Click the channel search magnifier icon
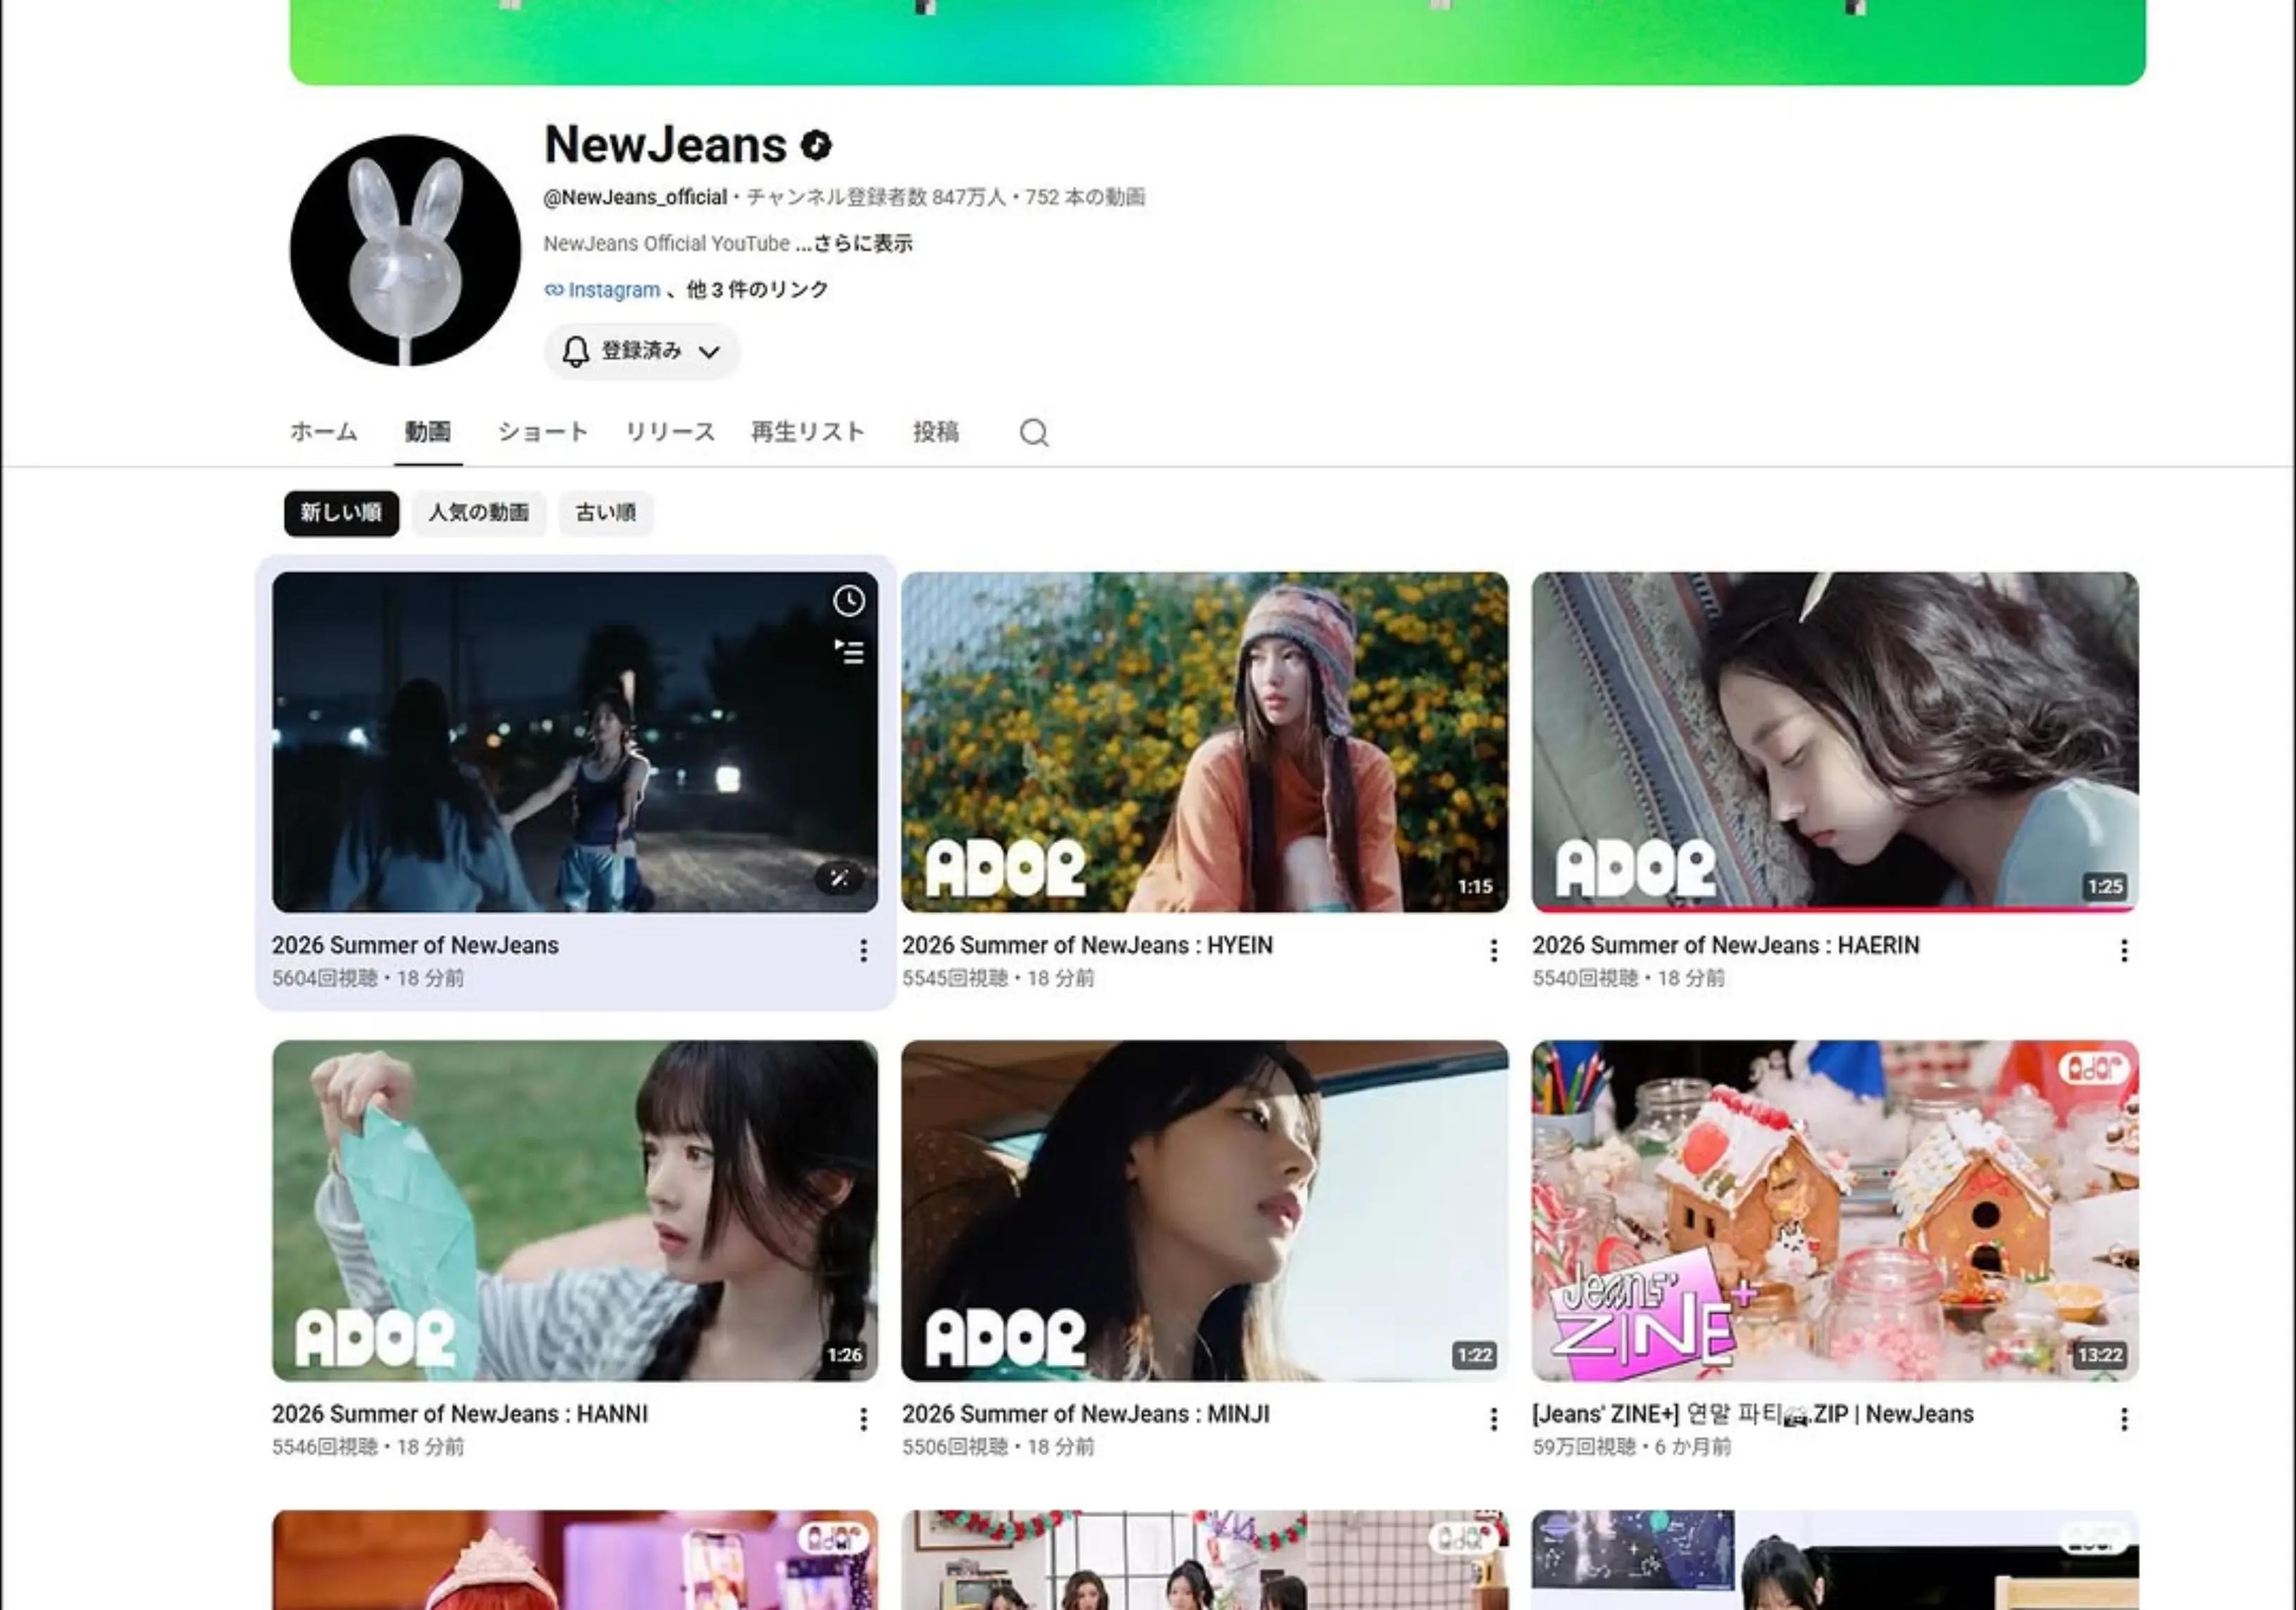Viewport: 2296px width, 1610px height. click(1034, 432)
